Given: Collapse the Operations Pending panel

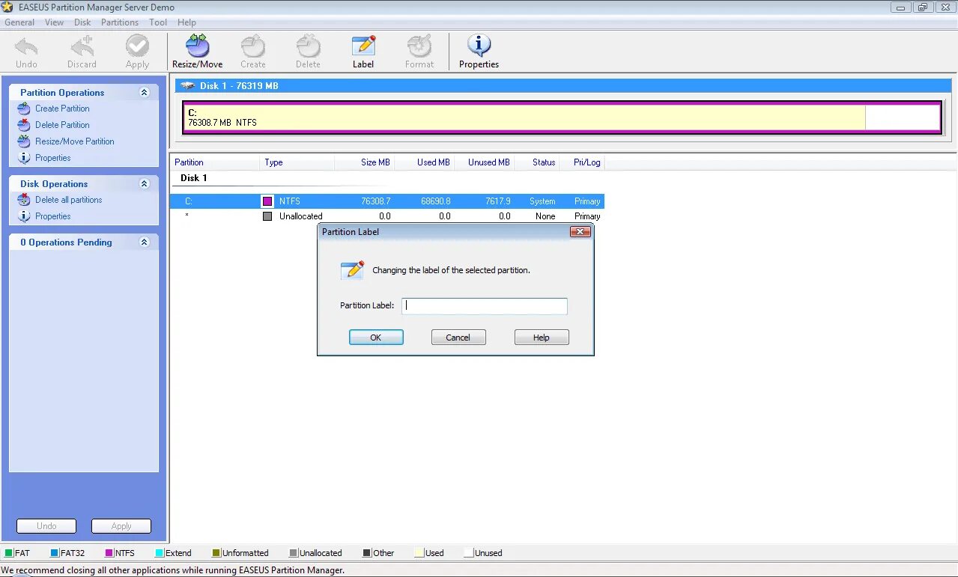Looking at the screenshot, I should coord(145,242).
